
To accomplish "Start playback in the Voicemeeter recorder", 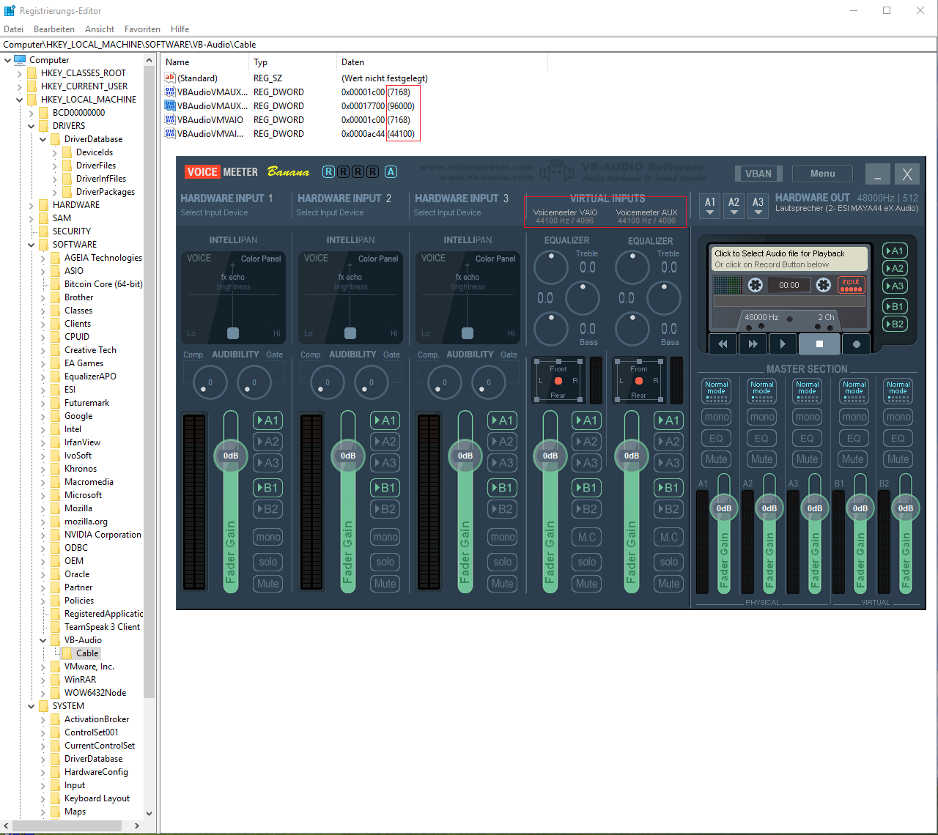I will pyautogui.click(x=783, y=344).
